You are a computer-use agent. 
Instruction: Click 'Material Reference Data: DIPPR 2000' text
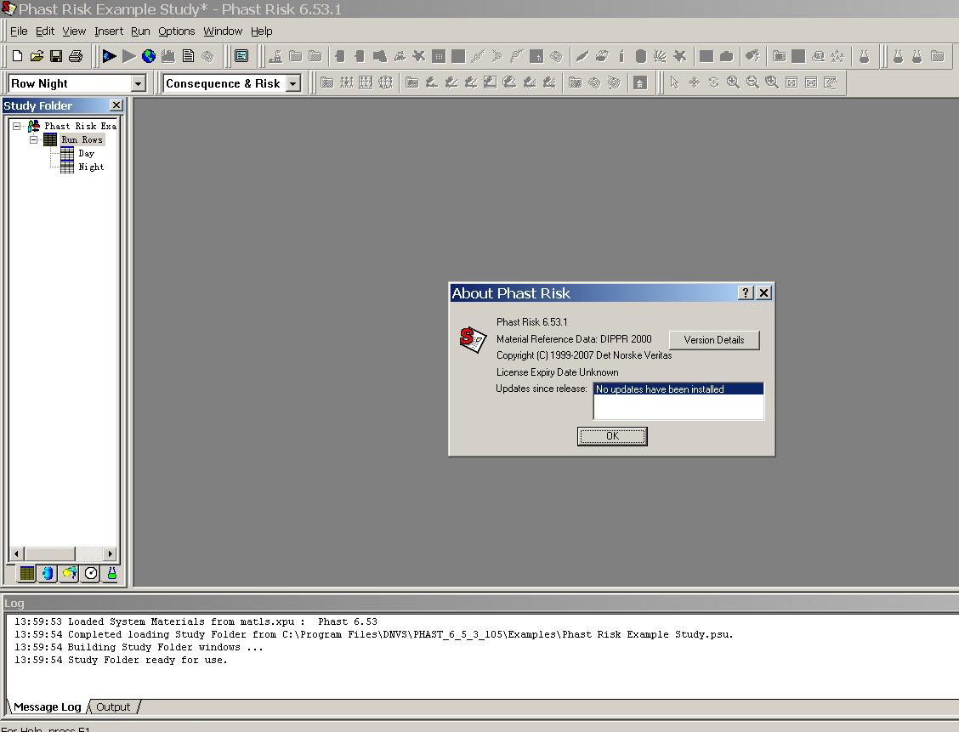pos(574,338)
